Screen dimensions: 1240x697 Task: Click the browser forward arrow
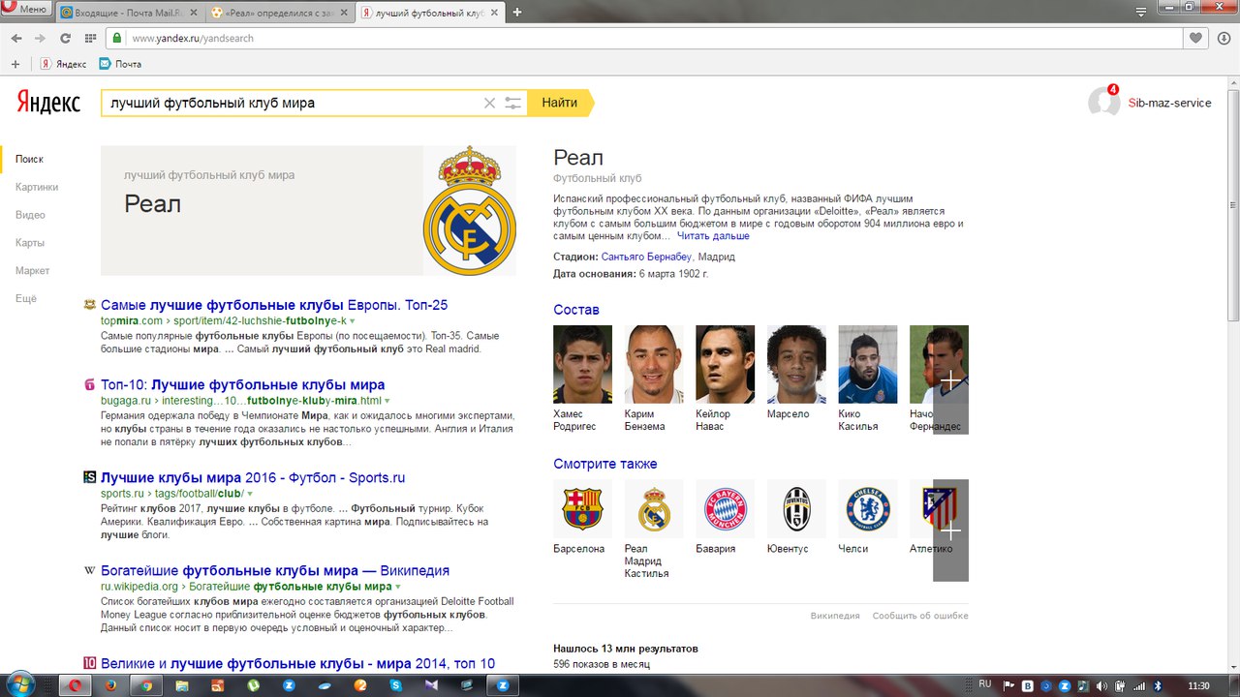40,38
